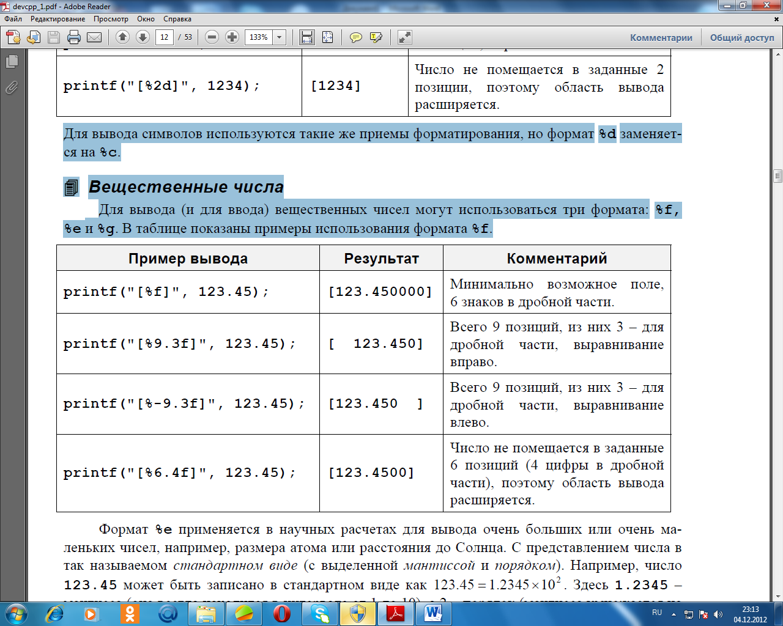Image resolution: width=783 pixels, height=626 pixels.
Task: Click the vertical scrollbar thumb
Action: (x=777, y=176)
